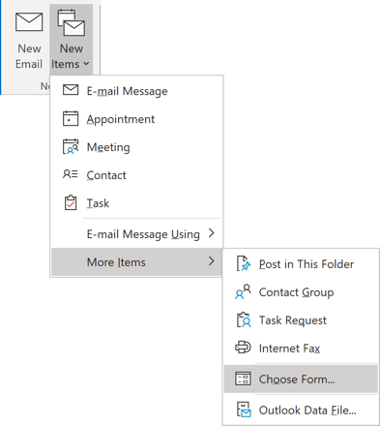This screenshot has height=426, width=380.
Task: Select Task from New Items menu
Action: [x=136, y=203]
